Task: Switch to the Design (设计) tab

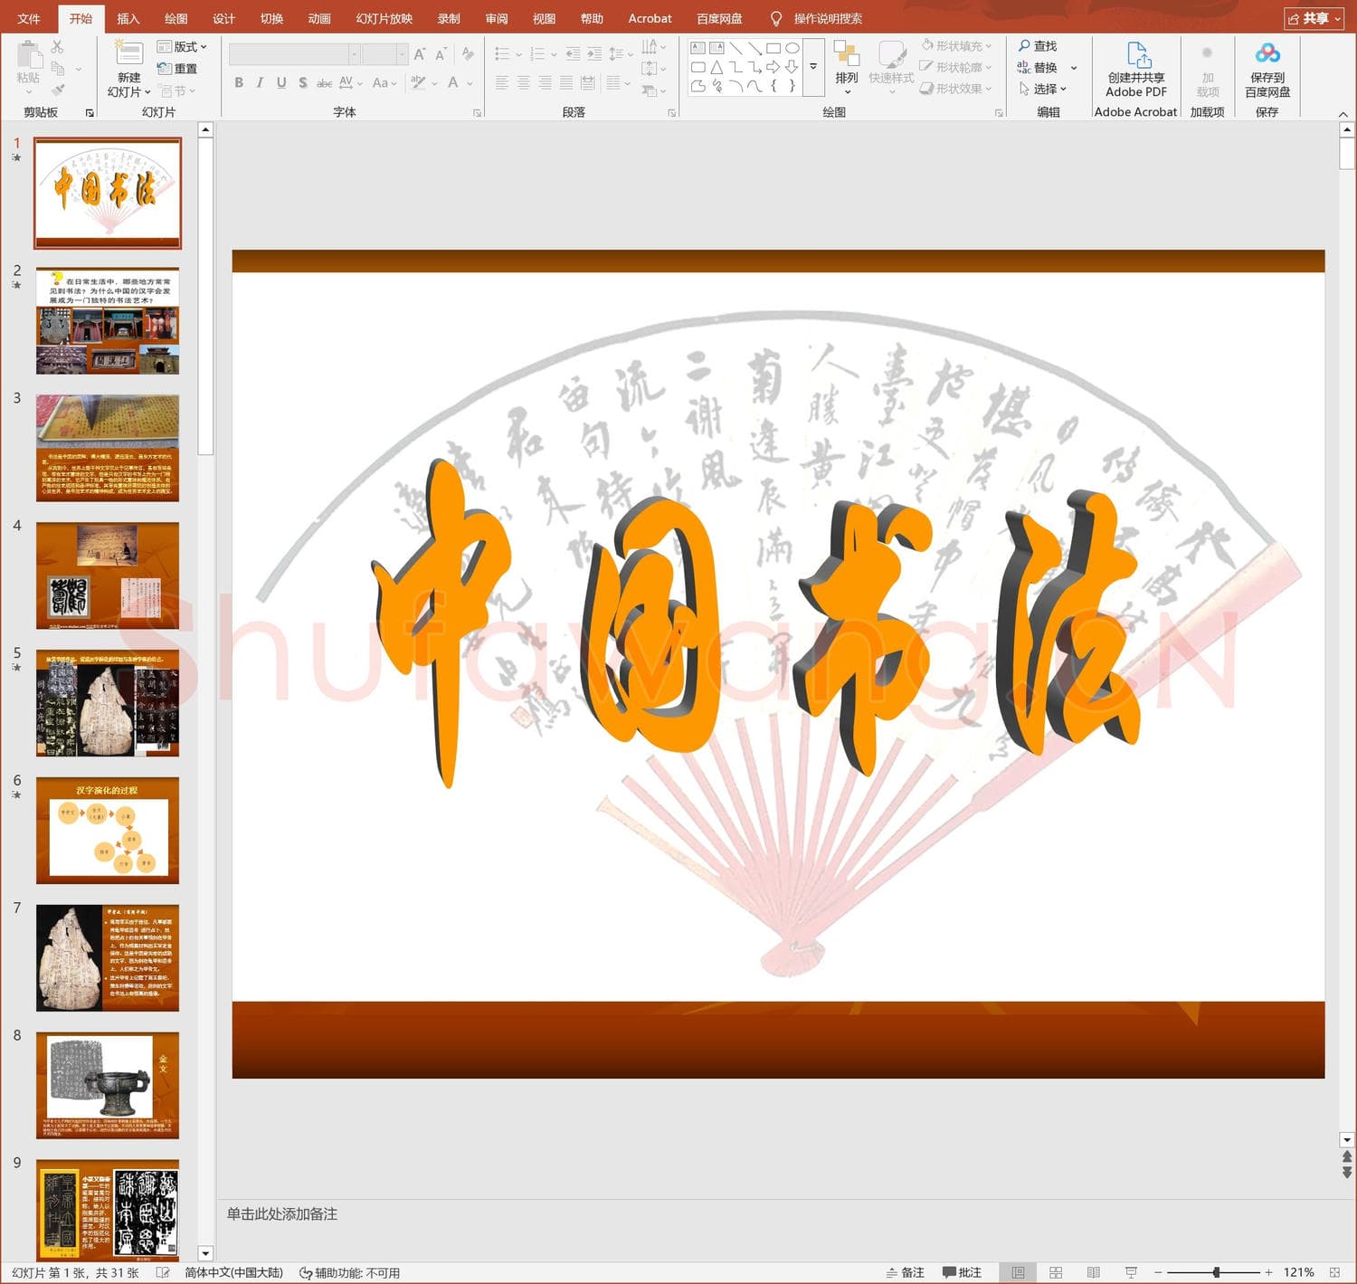Action: coord(224,18)
